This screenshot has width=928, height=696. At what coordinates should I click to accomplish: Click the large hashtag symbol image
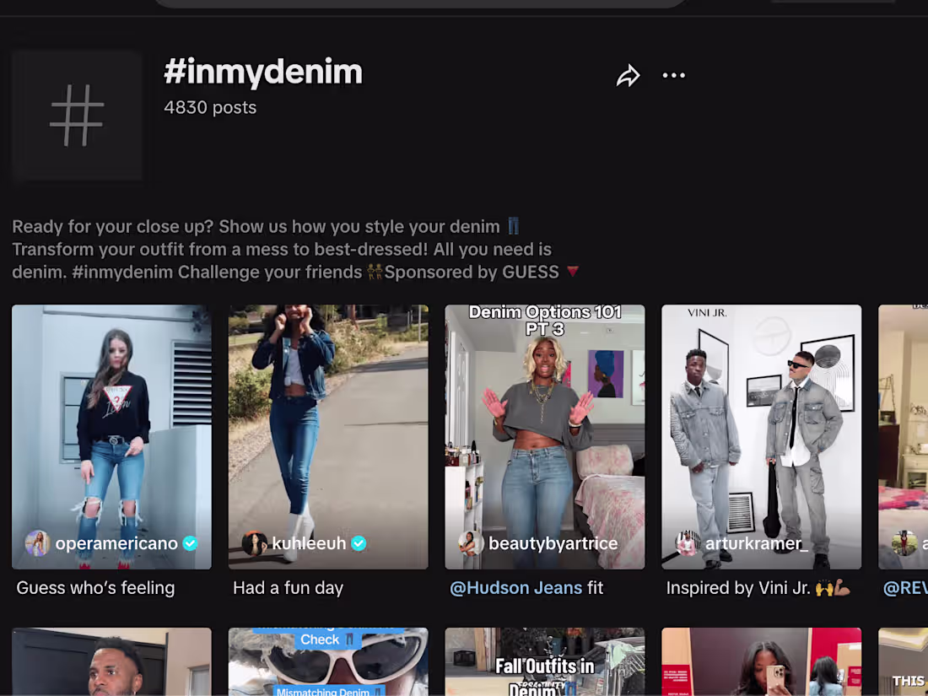pyautogui.click(x=77, y=115)
